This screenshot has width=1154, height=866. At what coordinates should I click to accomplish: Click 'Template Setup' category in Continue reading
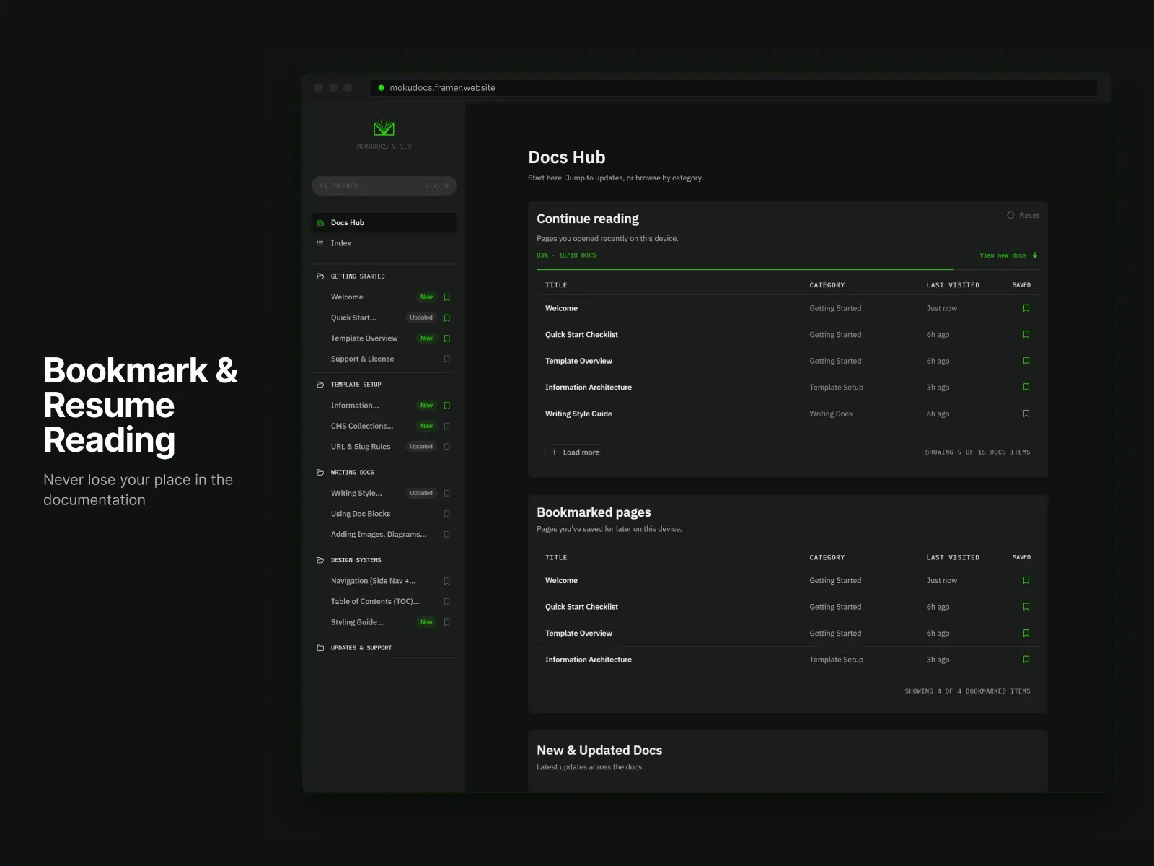836,388
